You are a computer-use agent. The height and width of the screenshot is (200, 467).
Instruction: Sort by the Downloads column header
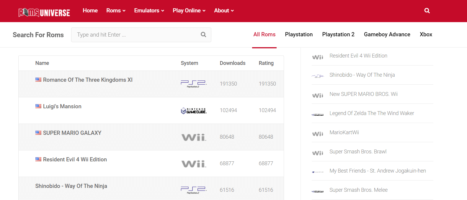233,63
